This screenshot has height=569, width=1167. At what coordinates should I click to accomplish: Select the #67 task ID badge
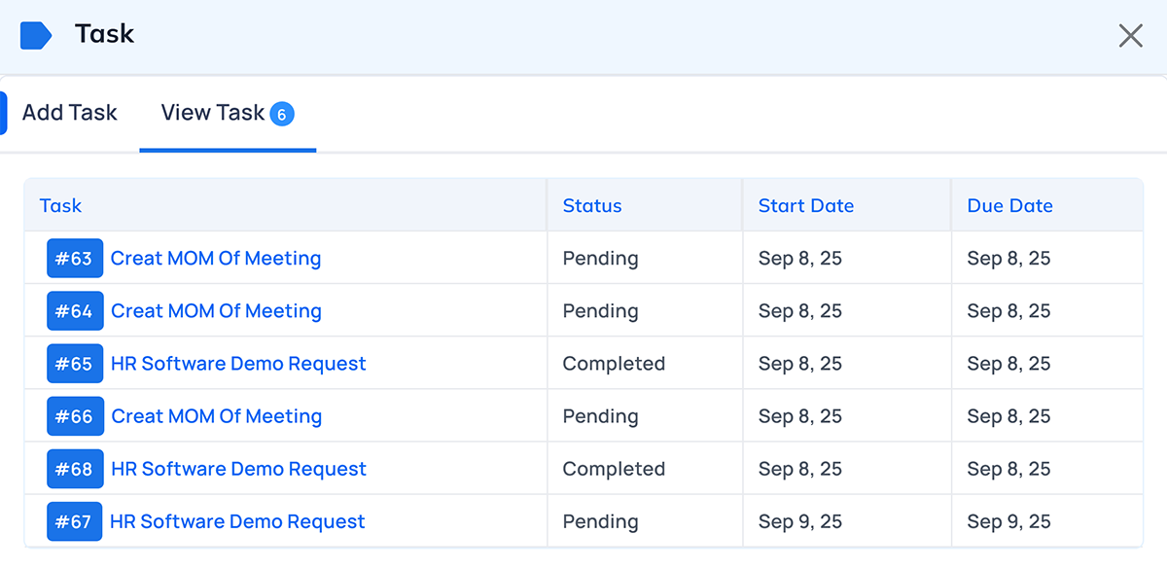[x=75, y=521]
